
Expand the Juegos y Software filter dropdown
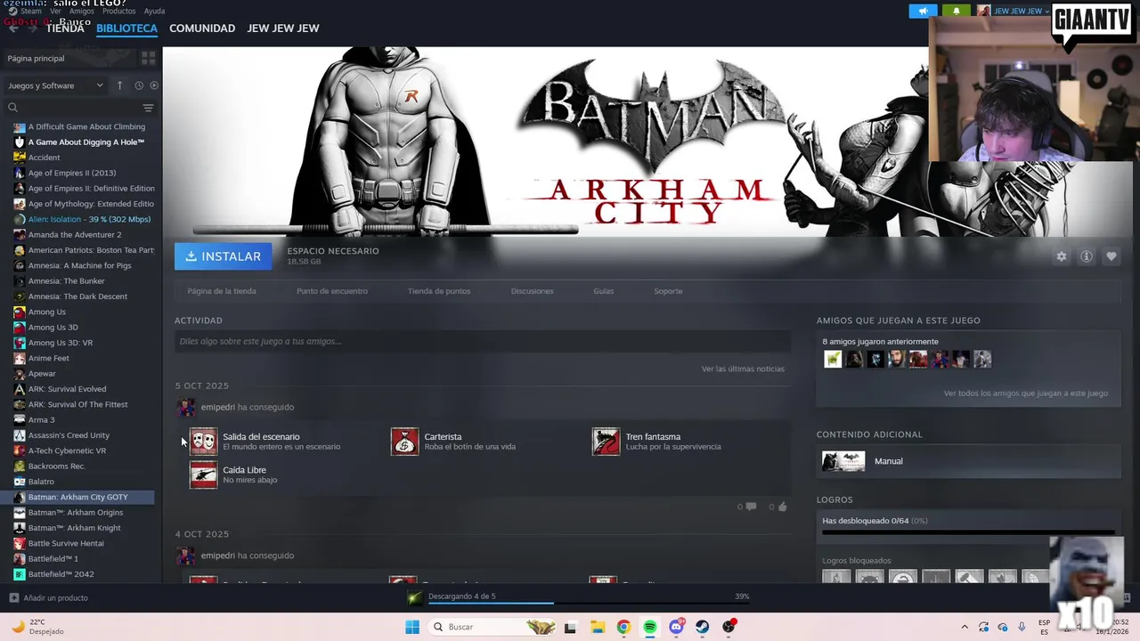click(x=56, y=85)
